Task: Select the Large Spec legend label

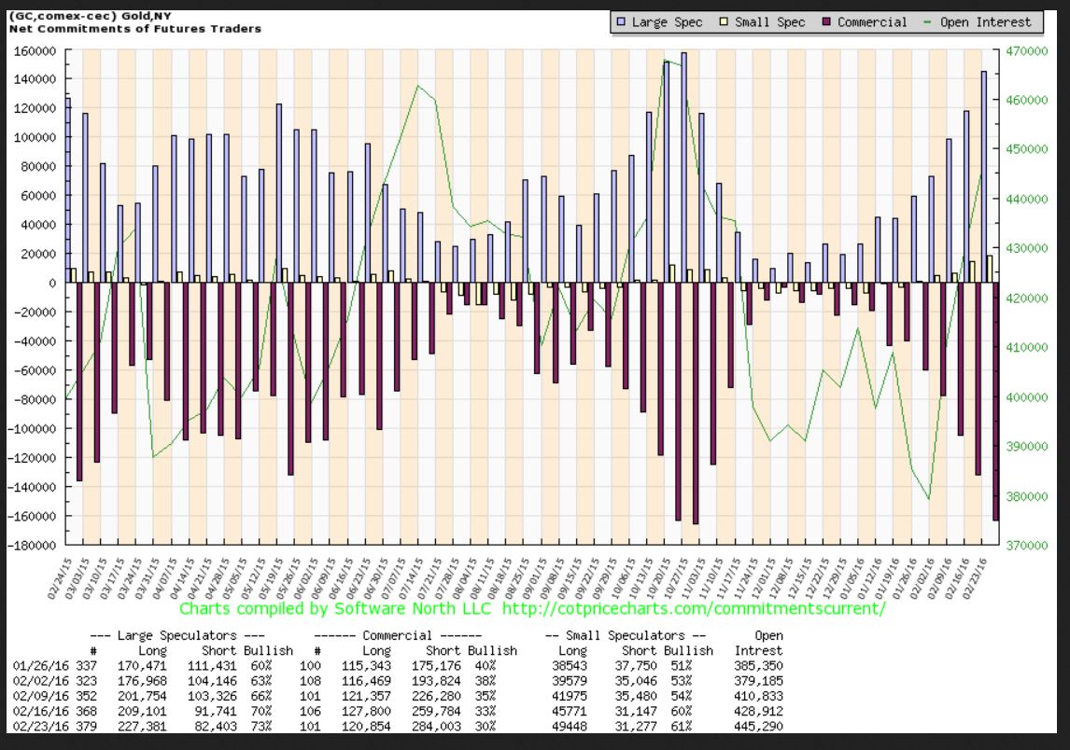Action: tap(667, 22)
